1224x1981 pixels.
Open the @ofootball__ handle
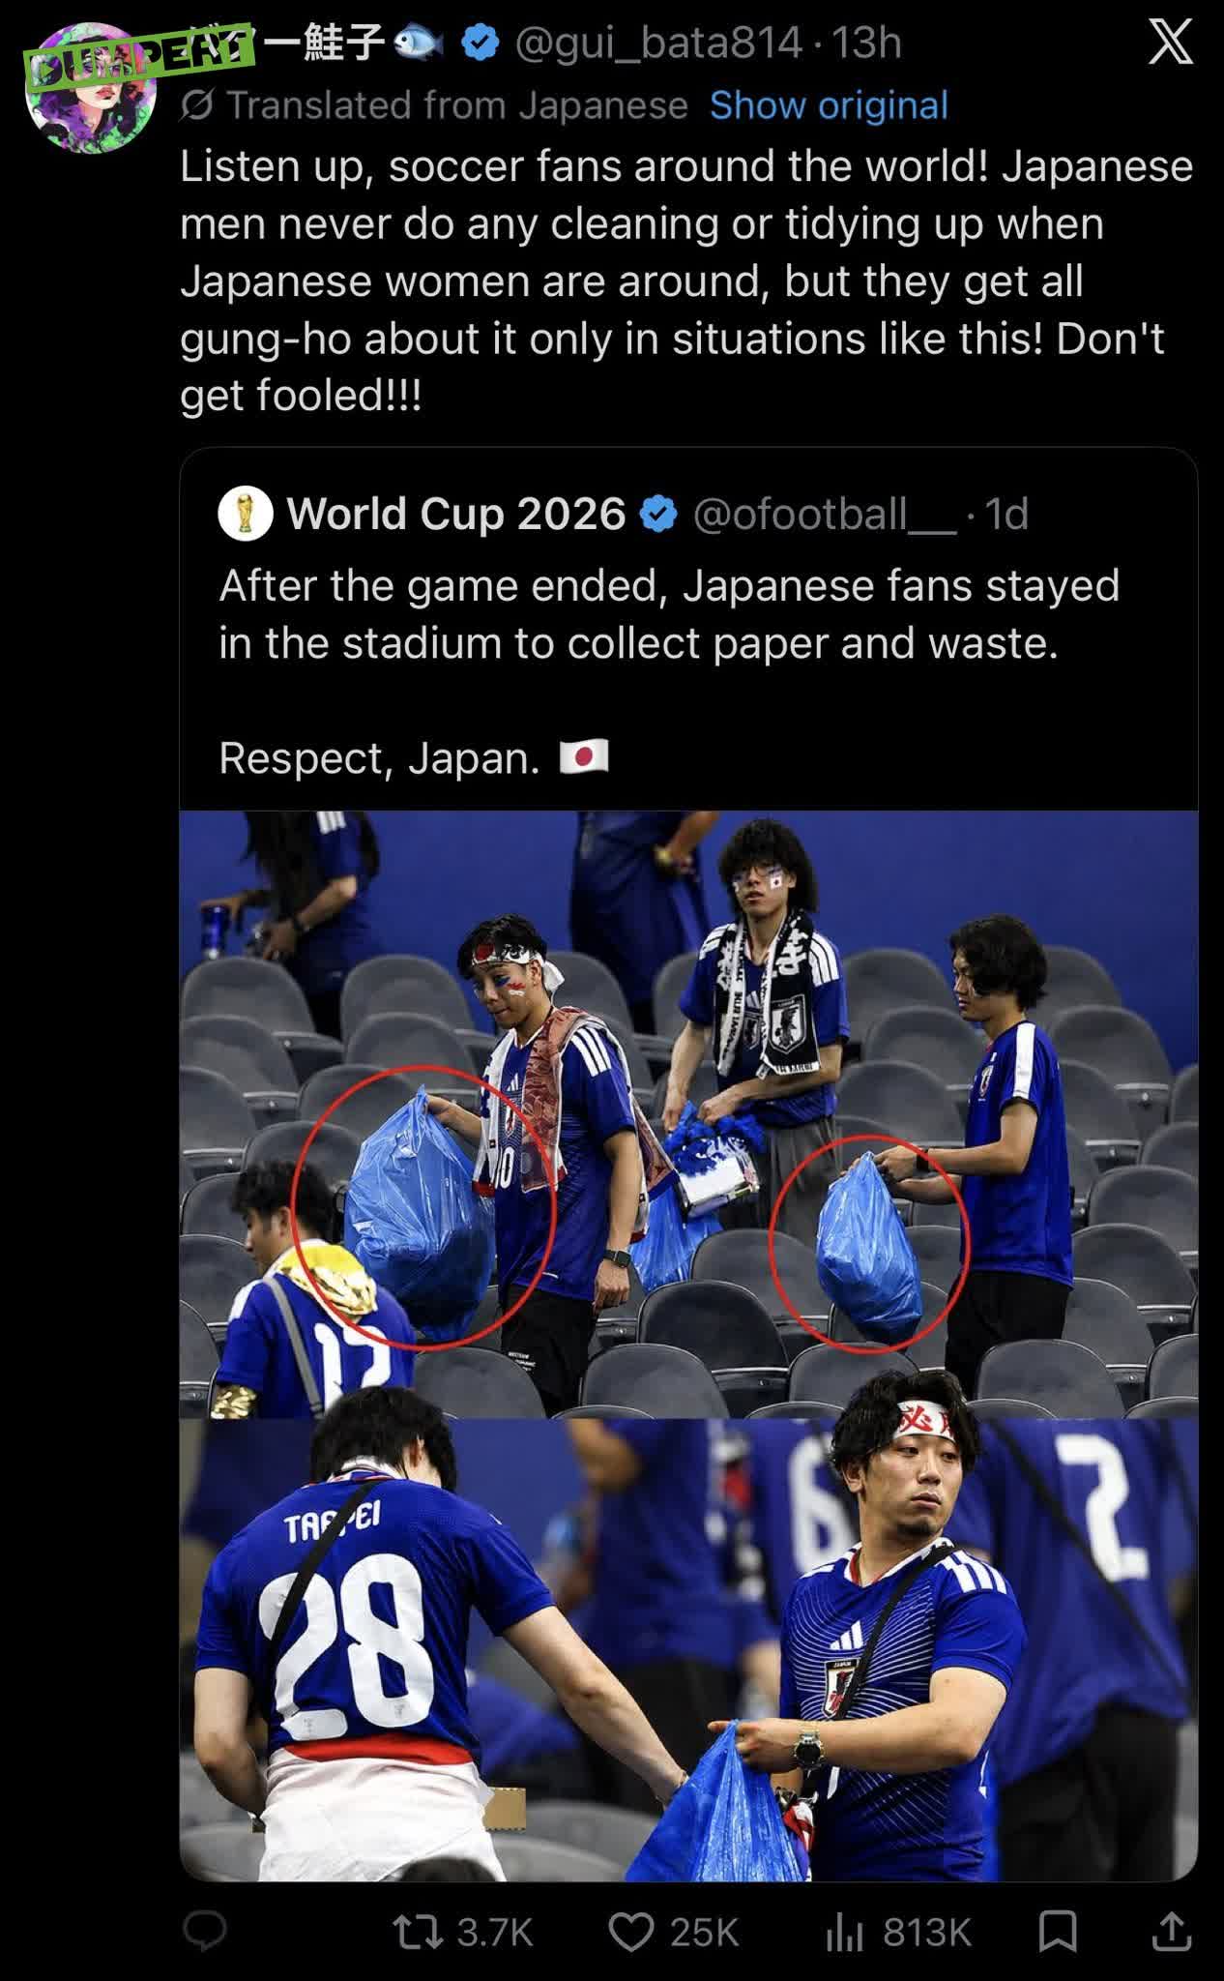tap(825, 515)
